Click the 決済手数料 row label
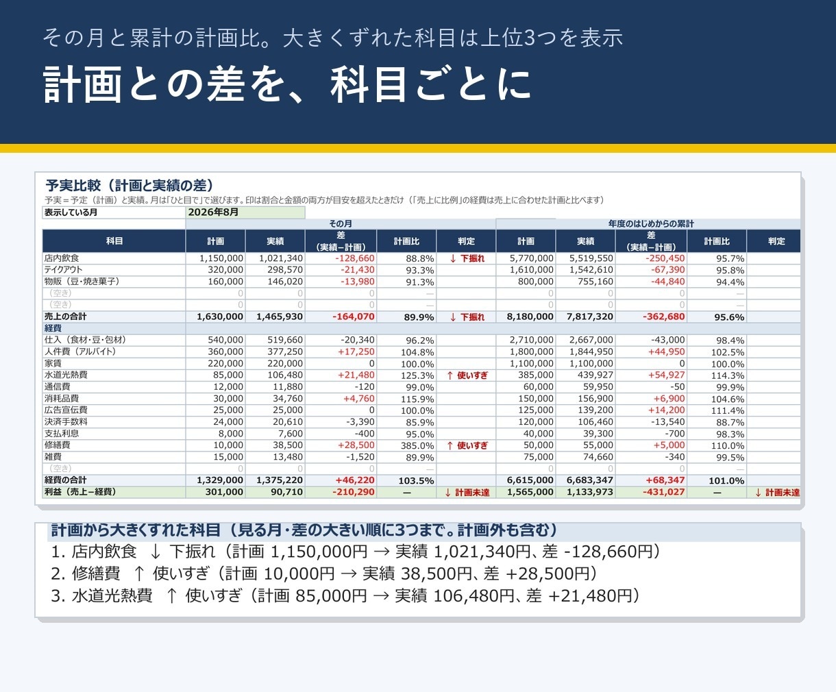The width and height of the screenshot is (836, 692). (114, 421)
